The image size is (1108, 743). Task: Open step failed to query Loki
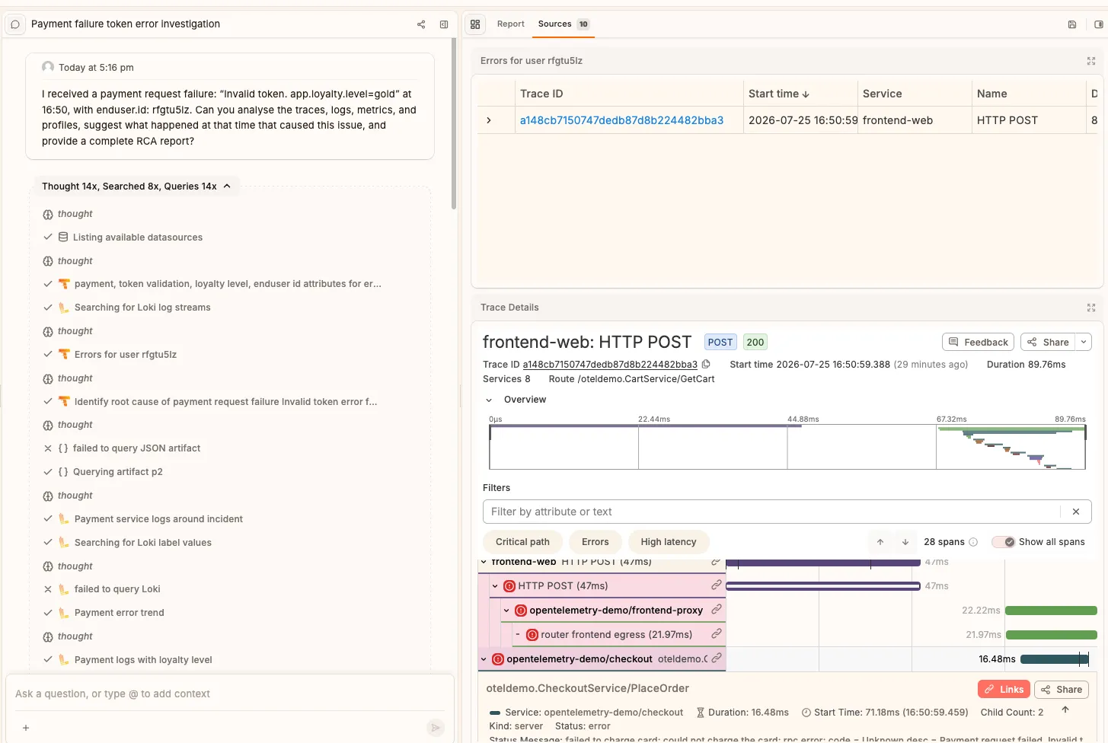(x=117, y=589)
